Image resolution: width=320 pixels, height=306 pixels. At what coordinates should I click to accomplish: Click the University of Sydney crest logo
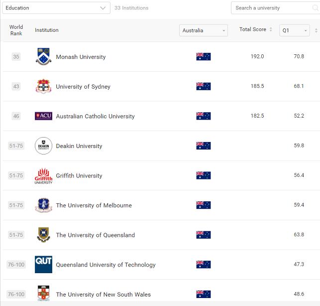pyautogui.click(x=43, y=86)
